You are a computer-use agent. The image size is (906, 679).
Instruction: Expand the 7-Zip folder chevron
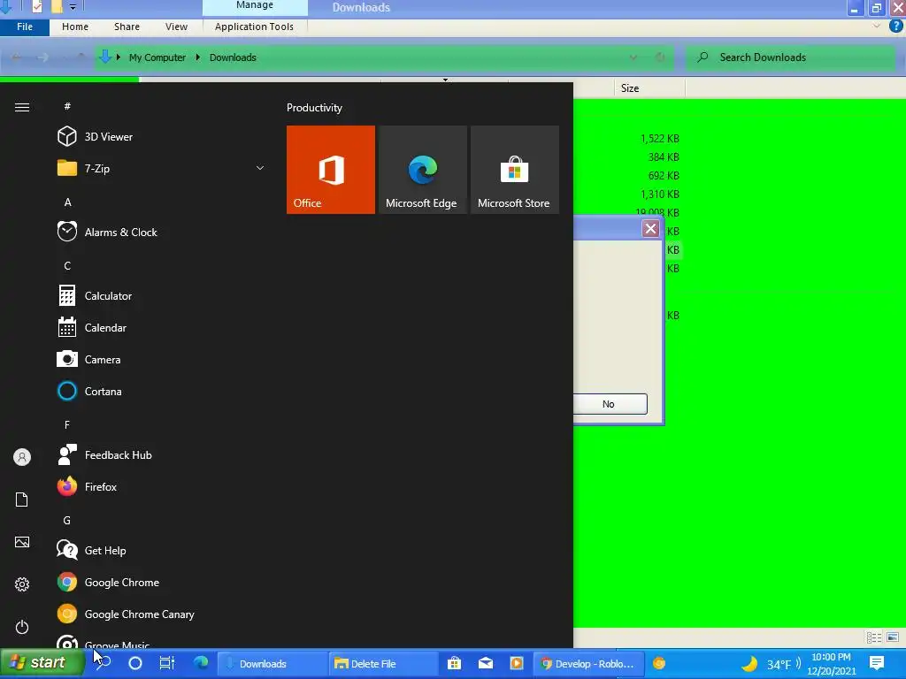(260, 168)
